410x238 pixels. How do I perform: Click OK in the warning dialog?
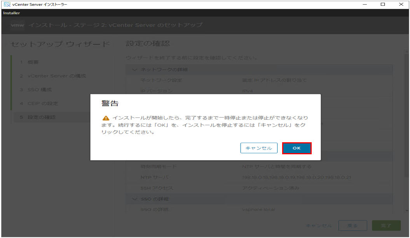pos(297,148)
